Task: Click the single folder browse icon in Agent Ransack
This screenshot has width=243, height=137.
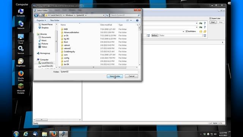Action: point(201,31)
